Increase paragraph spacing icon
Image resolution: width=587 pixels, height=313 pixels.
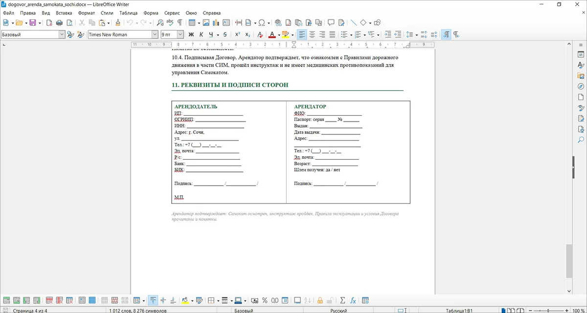pos(424,35)
